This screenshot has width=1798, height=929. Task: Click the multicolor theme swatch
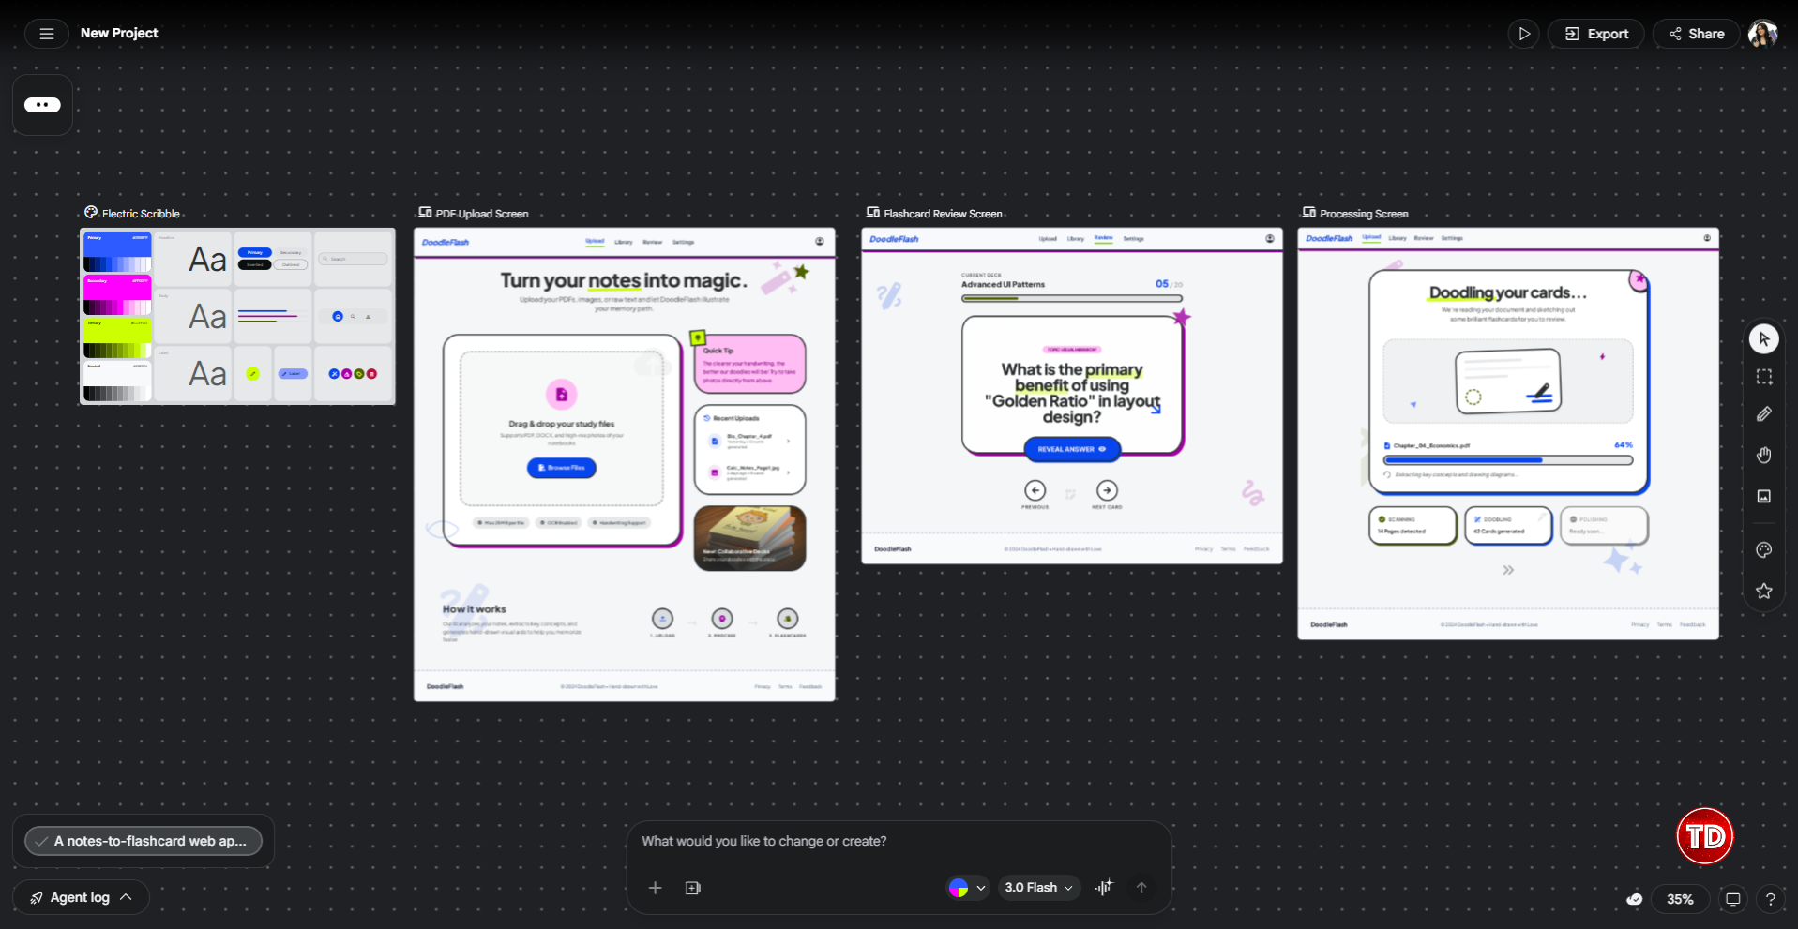pyautogui.click(x=960, y=888)
